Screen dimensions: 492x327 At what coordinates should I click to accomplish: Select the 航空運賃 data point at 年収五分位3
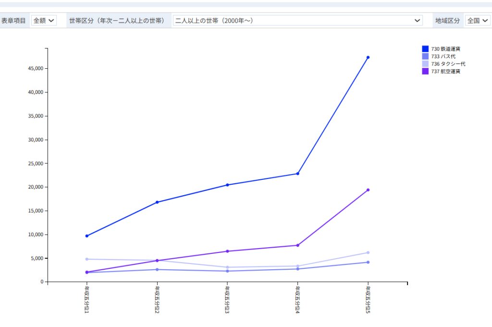tap(227, 251)
